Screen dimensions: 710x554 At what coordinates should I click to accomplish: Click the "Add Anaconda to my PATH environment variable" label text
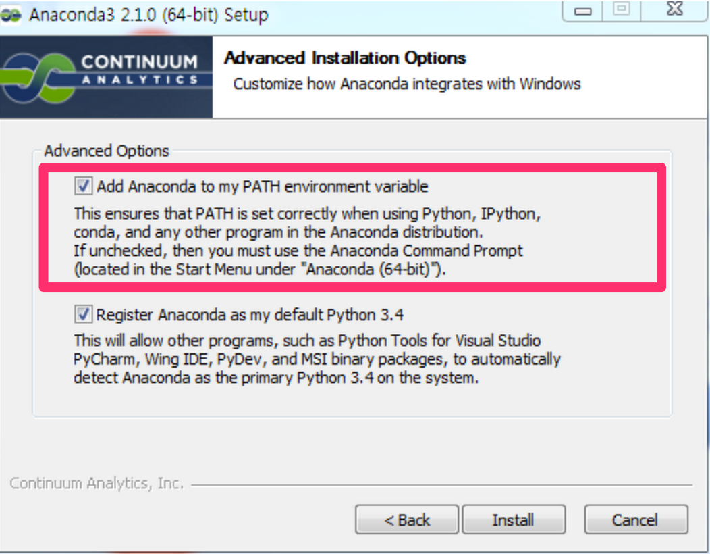262,186
